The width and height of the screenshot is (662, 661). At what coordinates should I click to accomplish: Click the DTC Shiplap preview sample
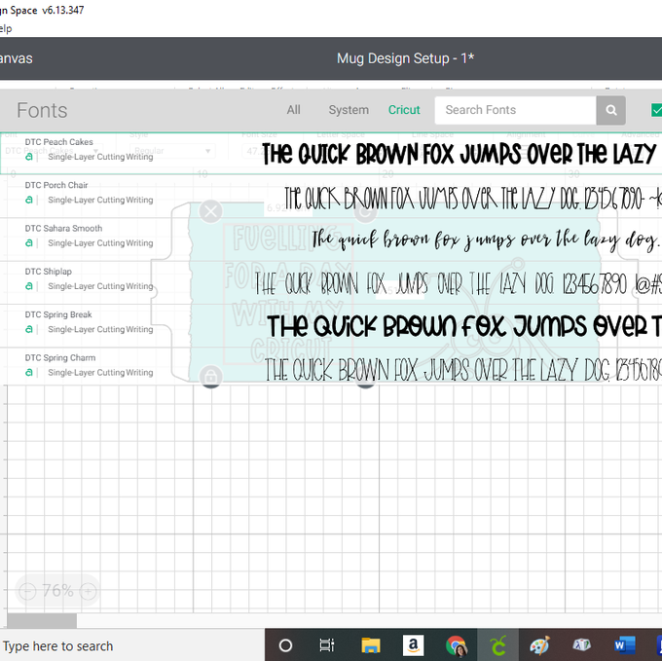[x=459, y=283]
